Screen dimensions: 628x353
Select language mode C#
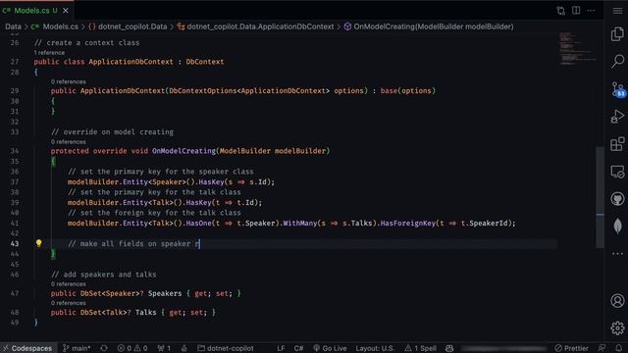[298, 348]
